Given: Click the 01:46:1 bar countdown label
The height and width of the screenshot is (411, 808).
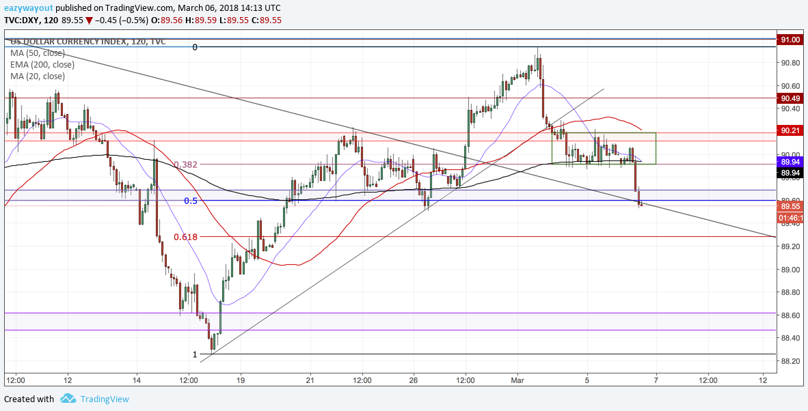Looking at the screenshot, I should tap(790, 217).
